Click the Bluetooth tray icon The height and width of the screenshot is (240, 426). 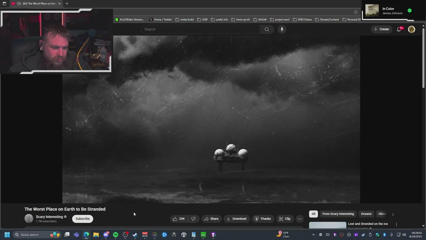(x=384, y=235)
